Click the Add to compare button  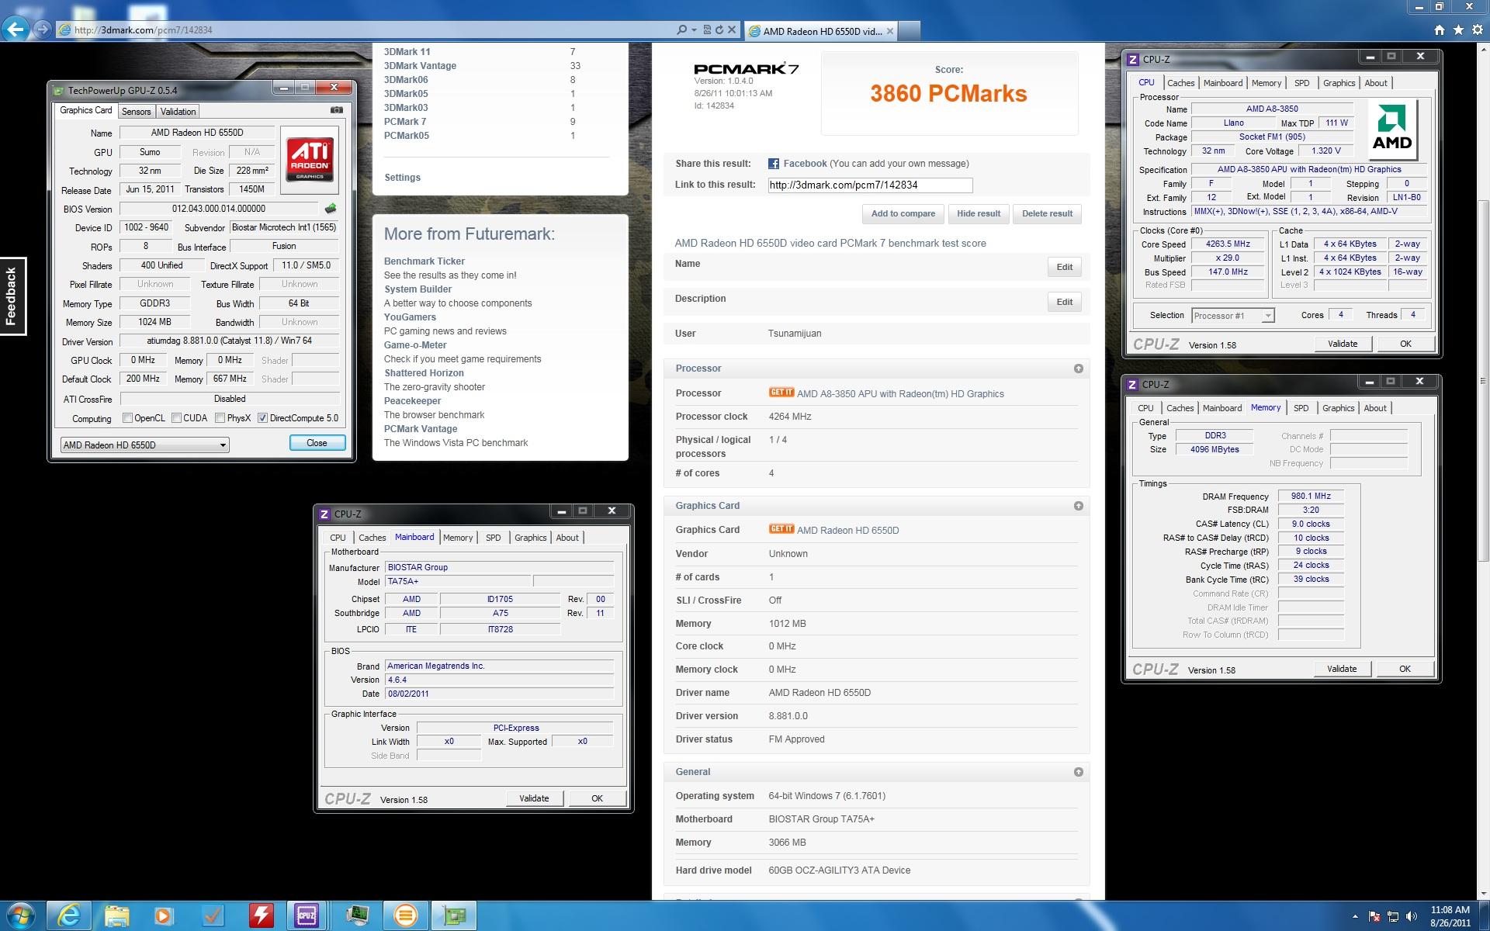click(903, 213)
